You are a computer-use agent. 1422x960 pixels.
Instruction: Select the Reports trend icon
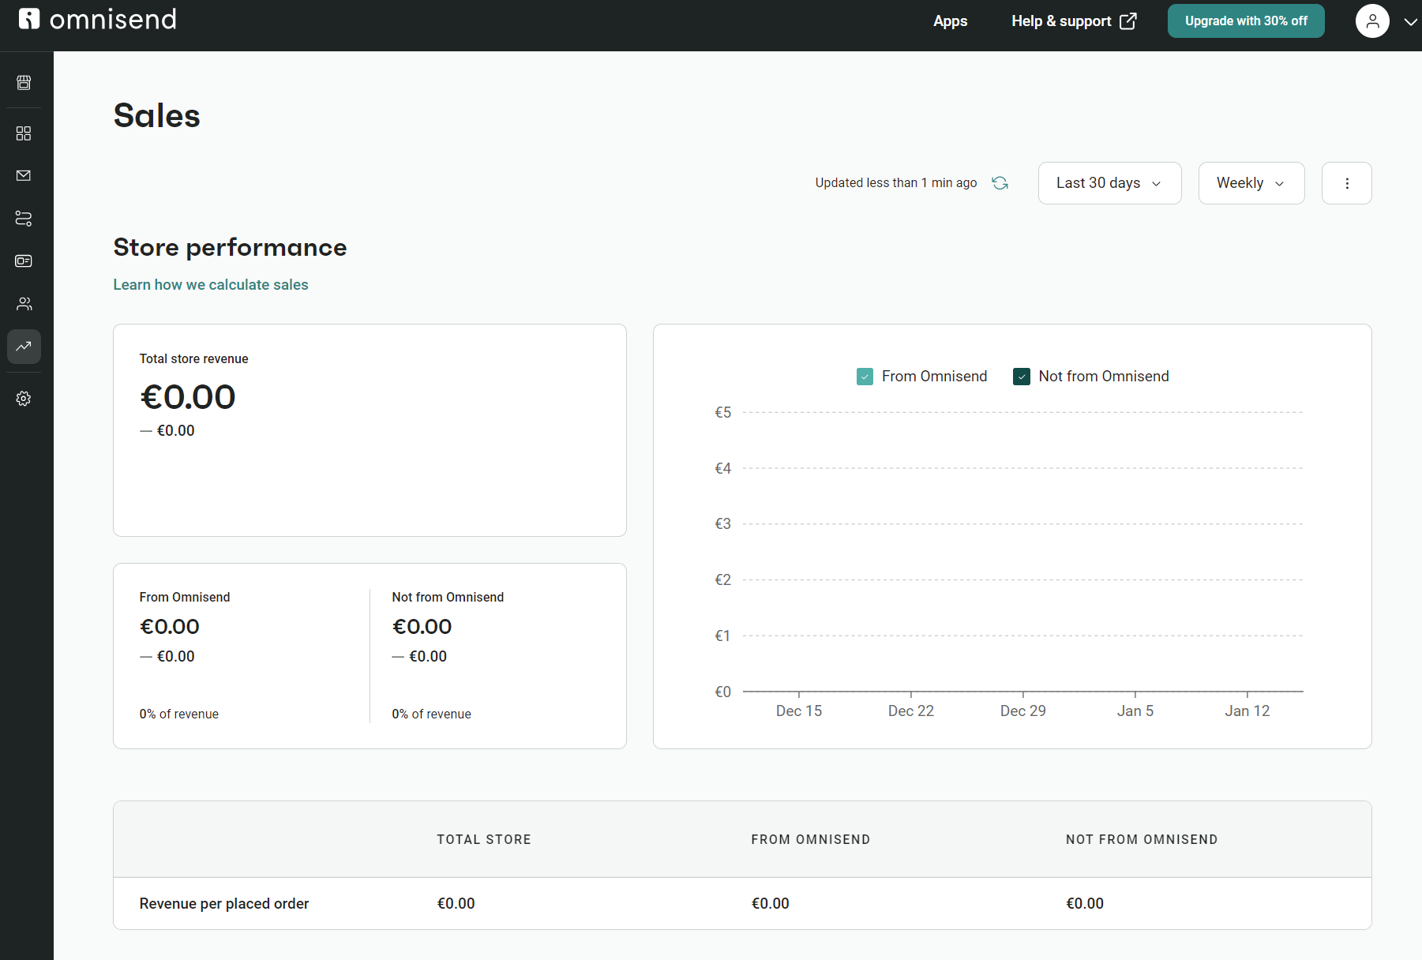24,346
